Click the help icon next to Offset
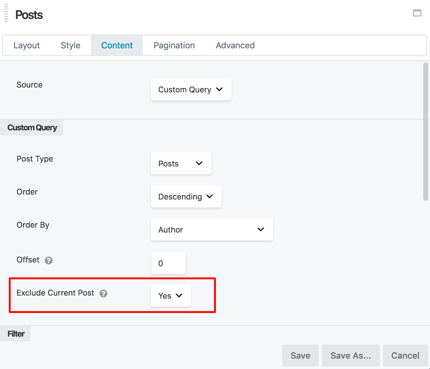The height and width of the screenshot is (369, 430). (49, 260)
